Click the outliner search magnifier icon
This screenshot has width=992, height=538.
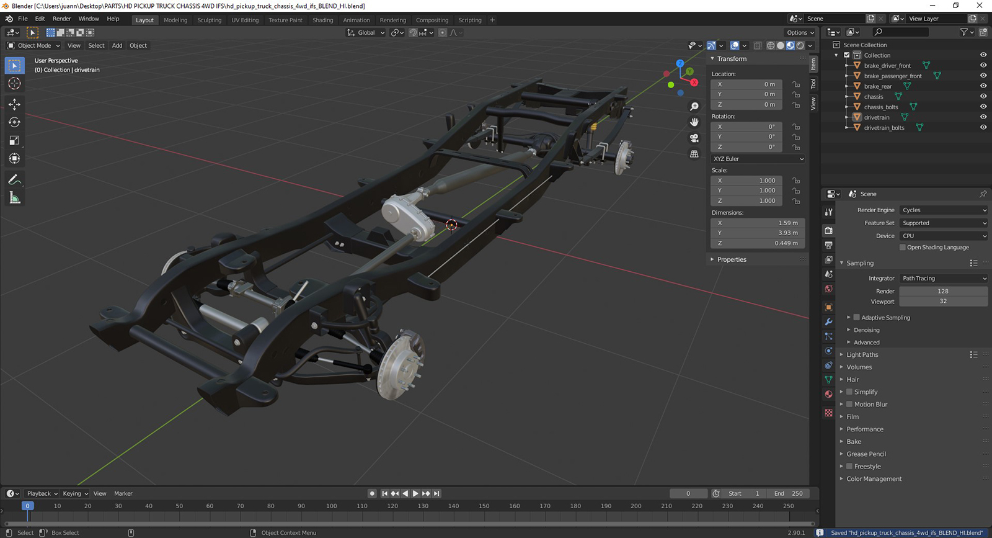click(878, 32)
